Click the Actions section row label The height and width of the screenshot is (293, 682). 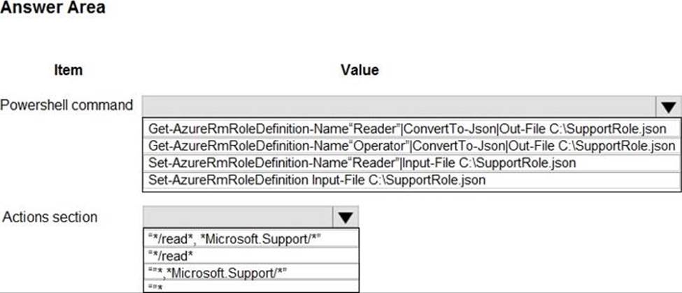click(x=50, y=217)
